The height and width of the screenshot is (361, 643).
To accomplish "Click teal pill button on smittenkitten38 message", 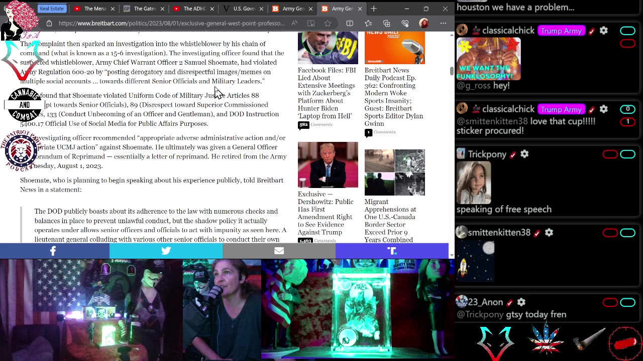I will click(x=627, y=233).
